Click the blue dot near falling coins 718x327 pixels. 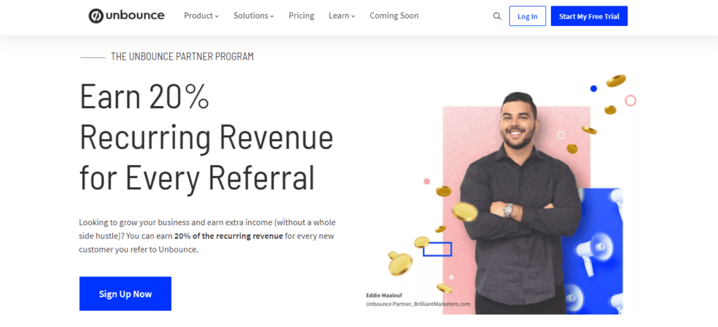point(593,88)
